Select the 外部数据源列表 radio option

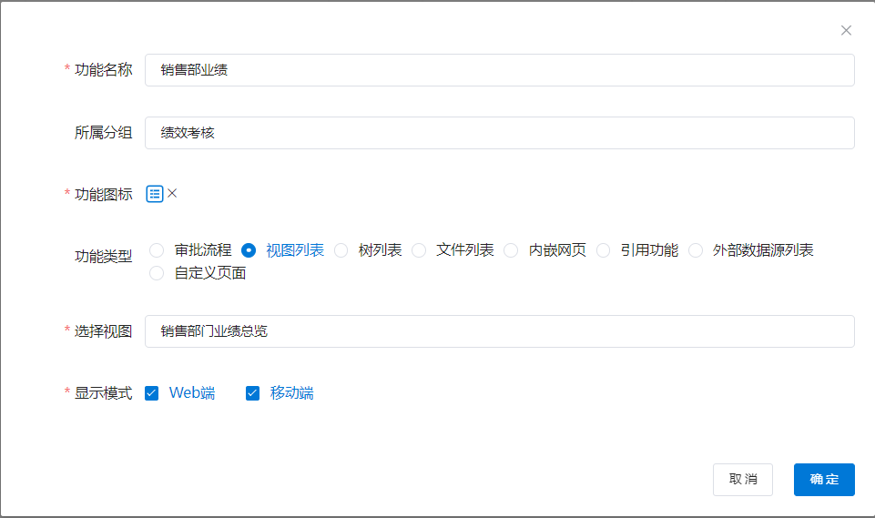point(697,250)
